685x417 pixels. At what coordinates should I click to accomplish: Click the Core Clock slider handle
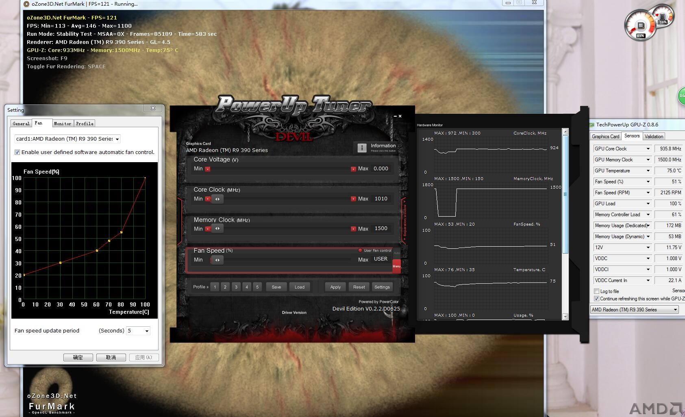[217, 199]
